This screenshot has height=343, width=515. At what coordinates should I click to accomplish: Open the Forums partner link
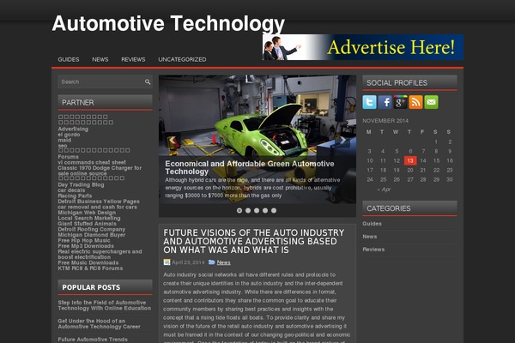tap(69, 157)
